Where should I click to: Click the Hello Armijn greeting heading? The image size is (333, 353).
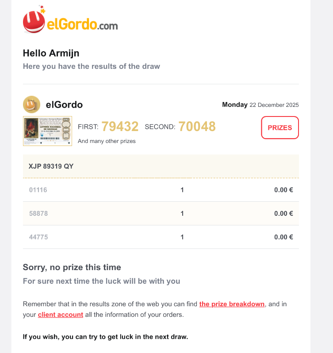pyautogui.click(x=51, y=53)
